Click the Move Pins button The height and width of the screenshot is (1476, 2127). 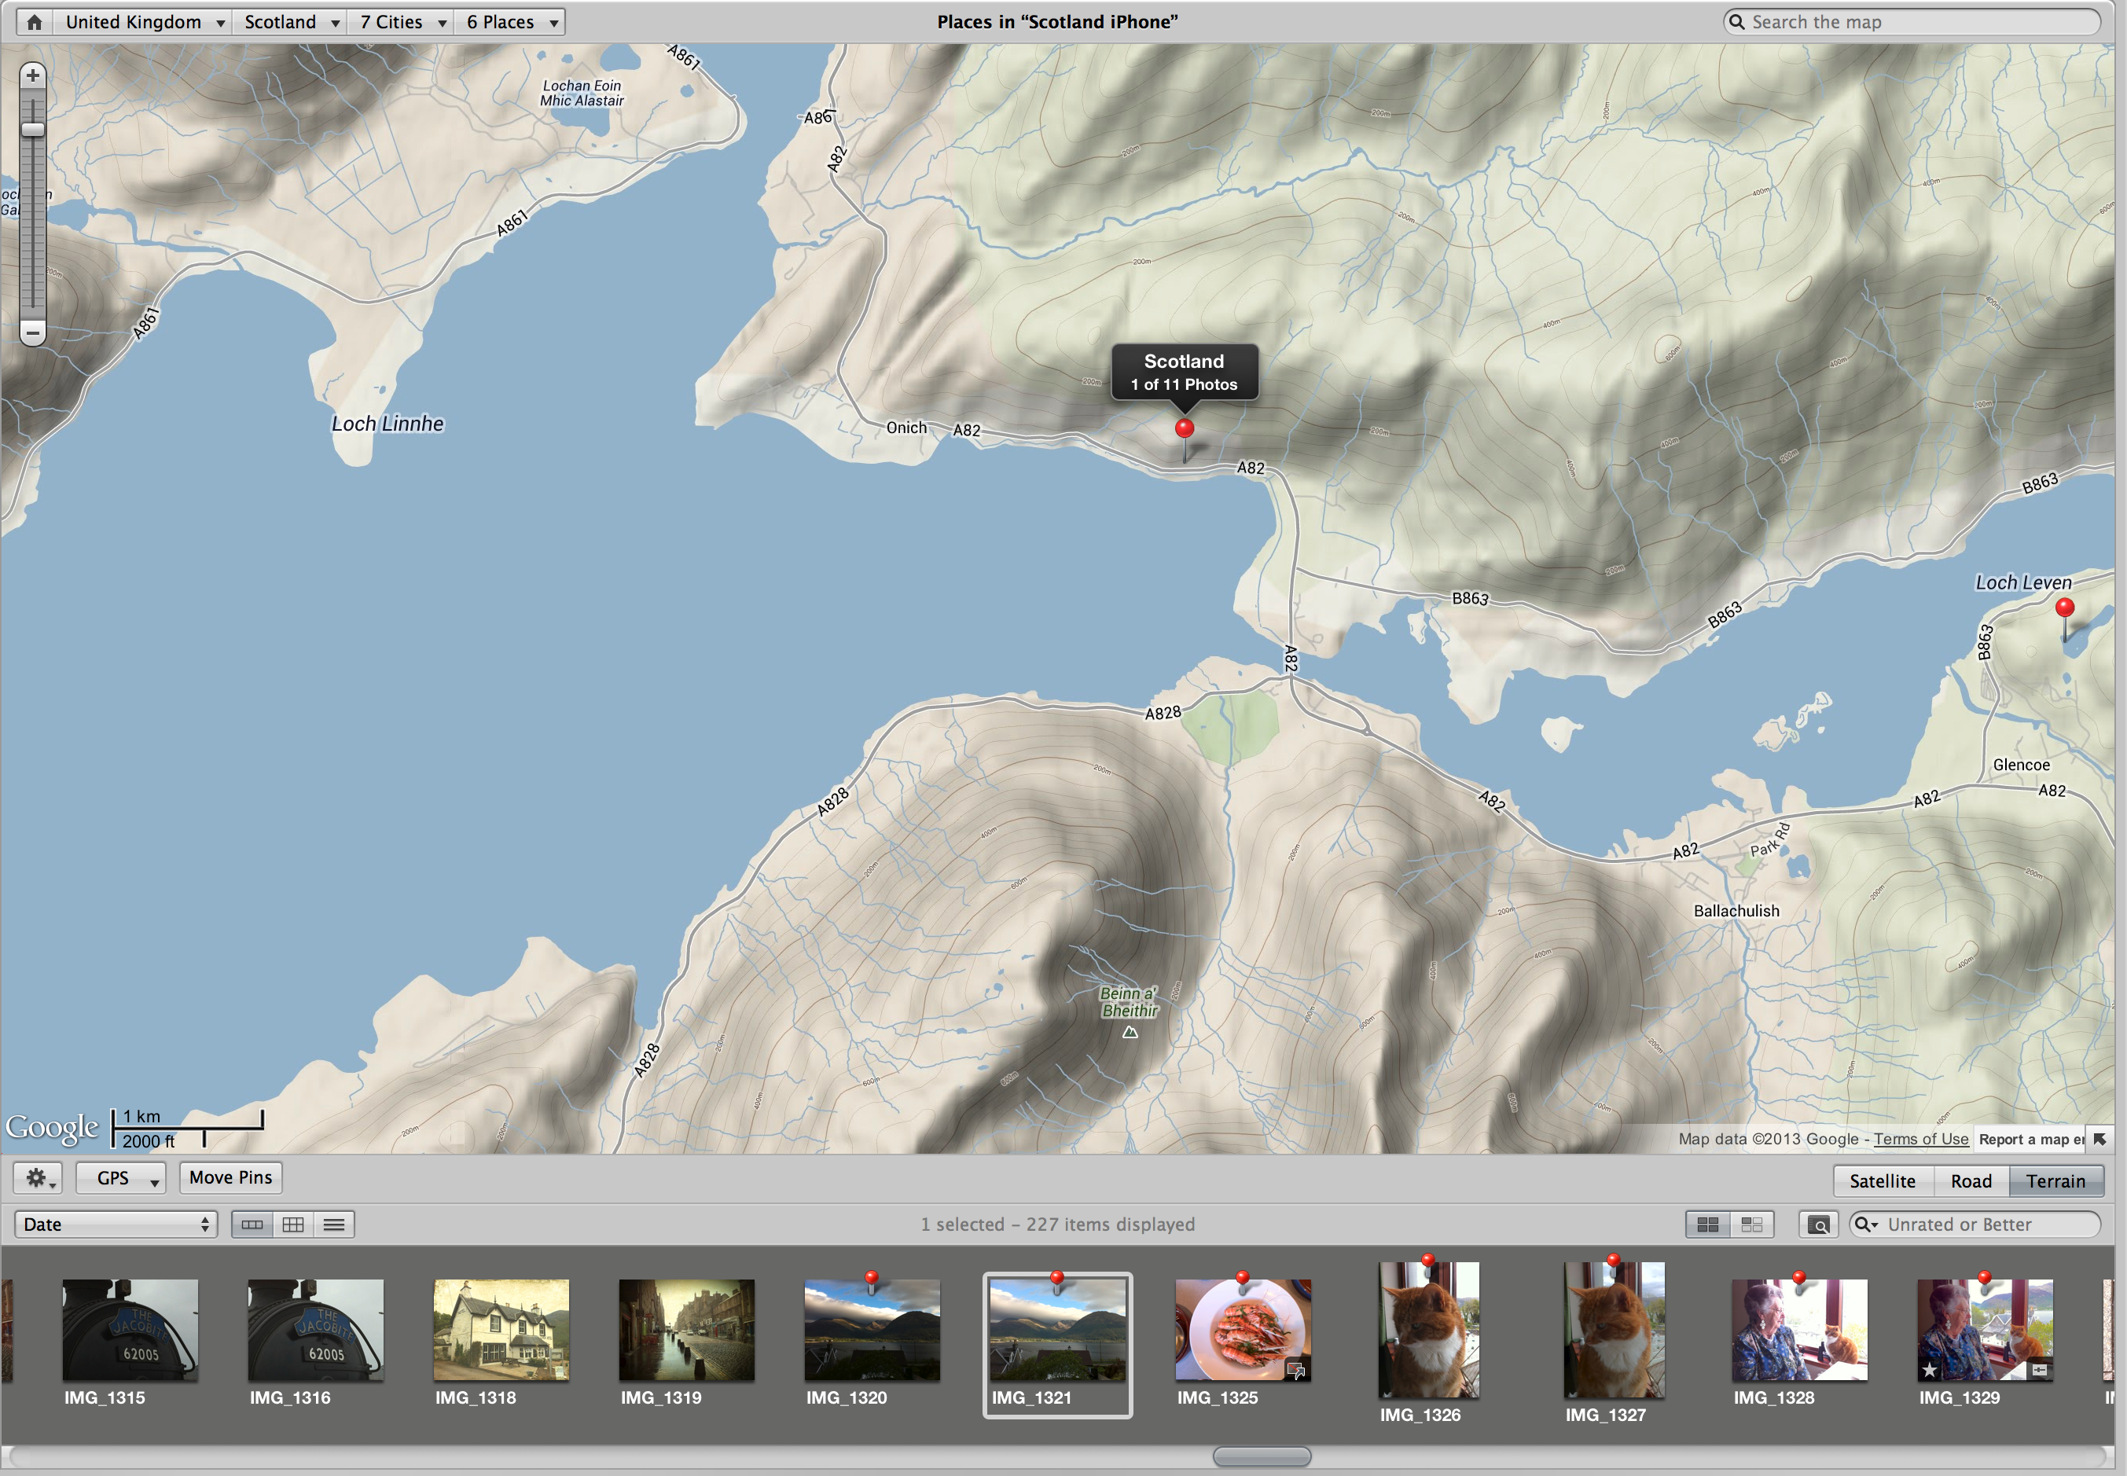click(230, 1177)
